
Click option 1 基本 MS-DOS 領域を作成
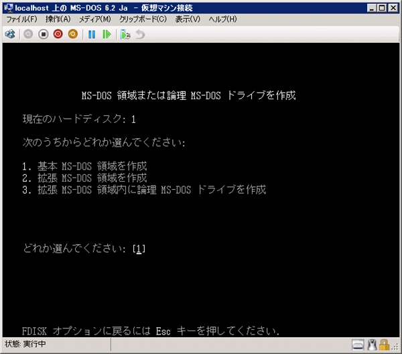pyautogui.click(x=84, y=166)
